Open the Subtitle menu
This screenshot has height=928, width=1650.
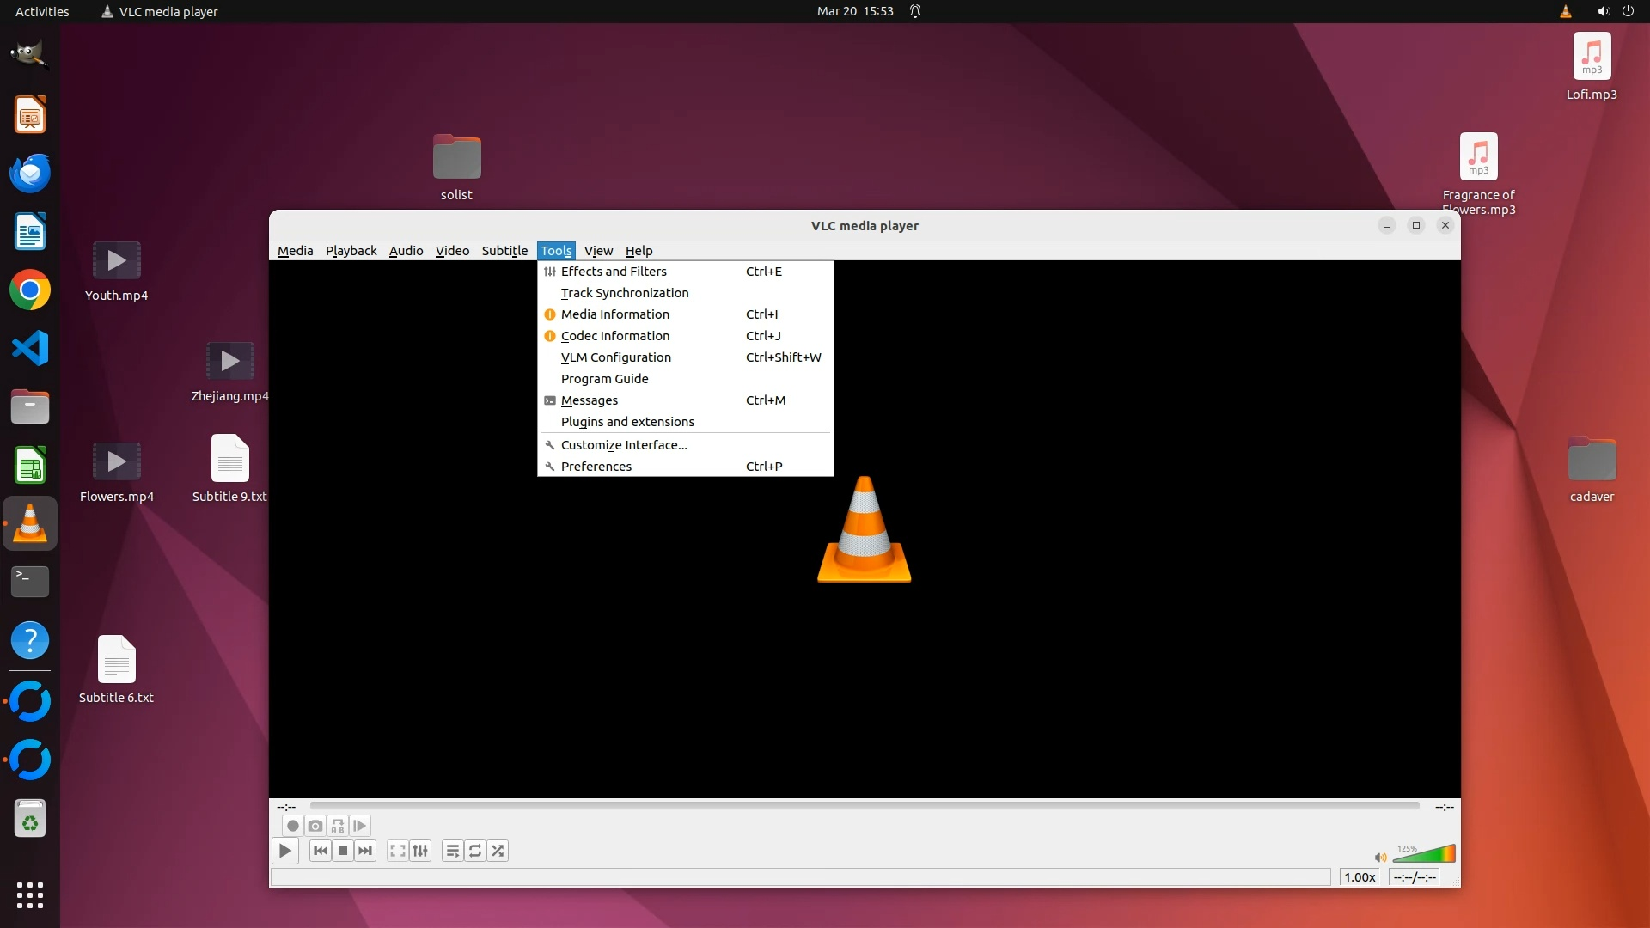pyautogui.click(x=504, y=251)
